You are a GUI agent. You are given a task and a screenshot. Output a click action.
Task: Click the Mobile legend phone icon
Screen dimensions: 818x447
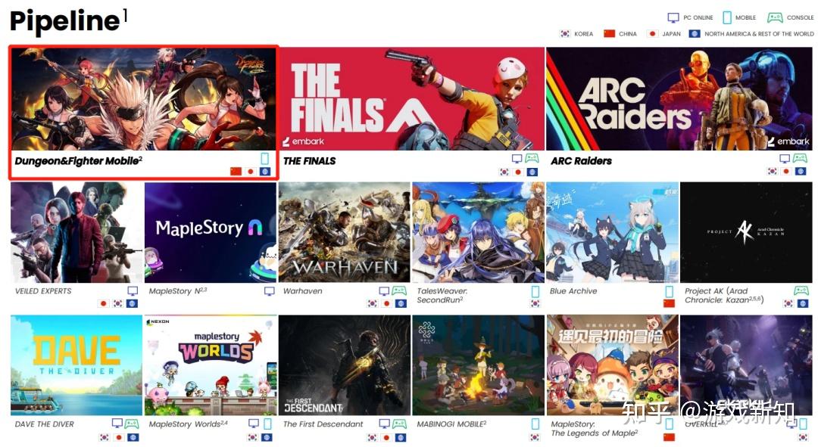(x=726, y=17)
